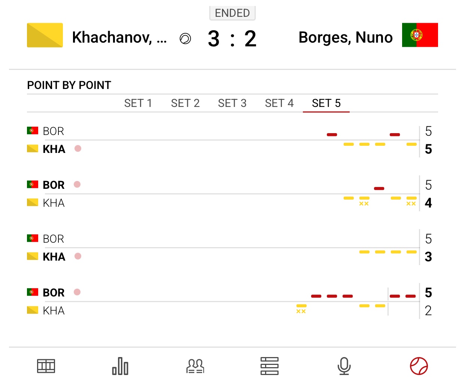Click the KHA row in the 5-5 game
The image size is (465, 378).
point(54,149)
